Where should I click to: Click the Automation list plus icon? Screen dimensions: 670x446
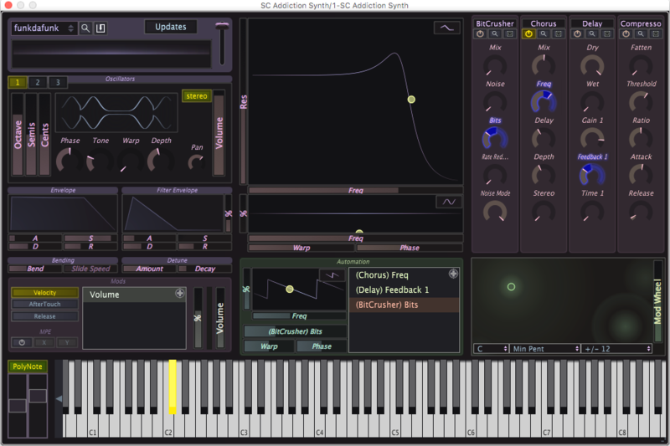point(453,274)
